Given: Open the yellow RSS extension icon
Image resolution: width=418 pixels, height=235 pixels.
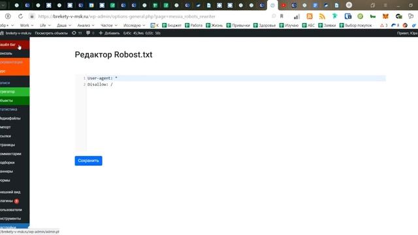Looking at the screenshot, I should click(322, 16).
